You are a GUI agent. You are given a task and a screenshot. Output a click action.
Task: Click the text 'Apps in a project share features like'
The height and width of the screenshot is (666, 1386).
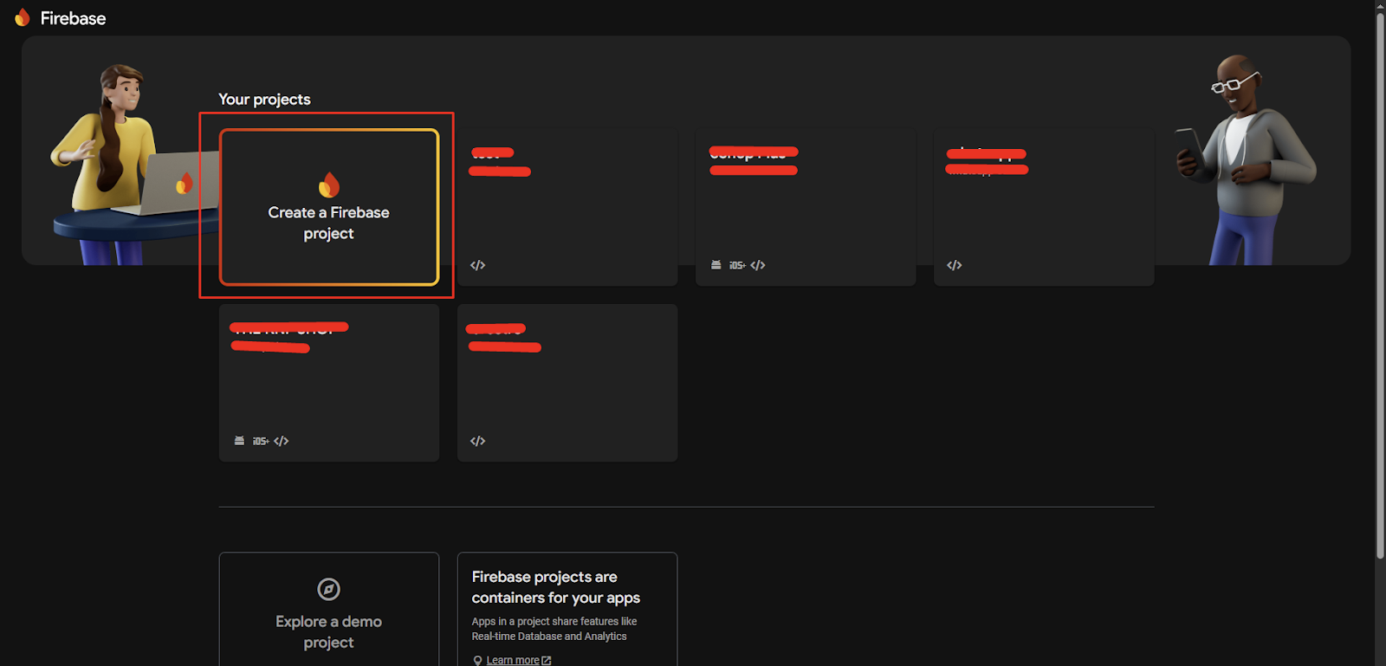point(554,621)
